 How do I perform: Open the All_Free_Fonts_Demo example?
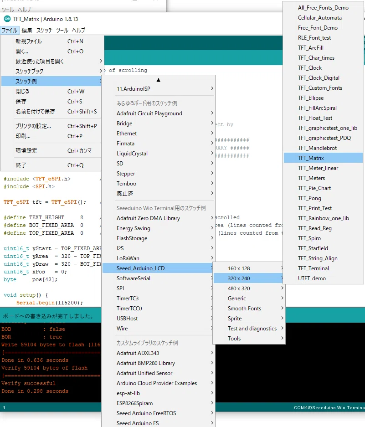(324, 8)
